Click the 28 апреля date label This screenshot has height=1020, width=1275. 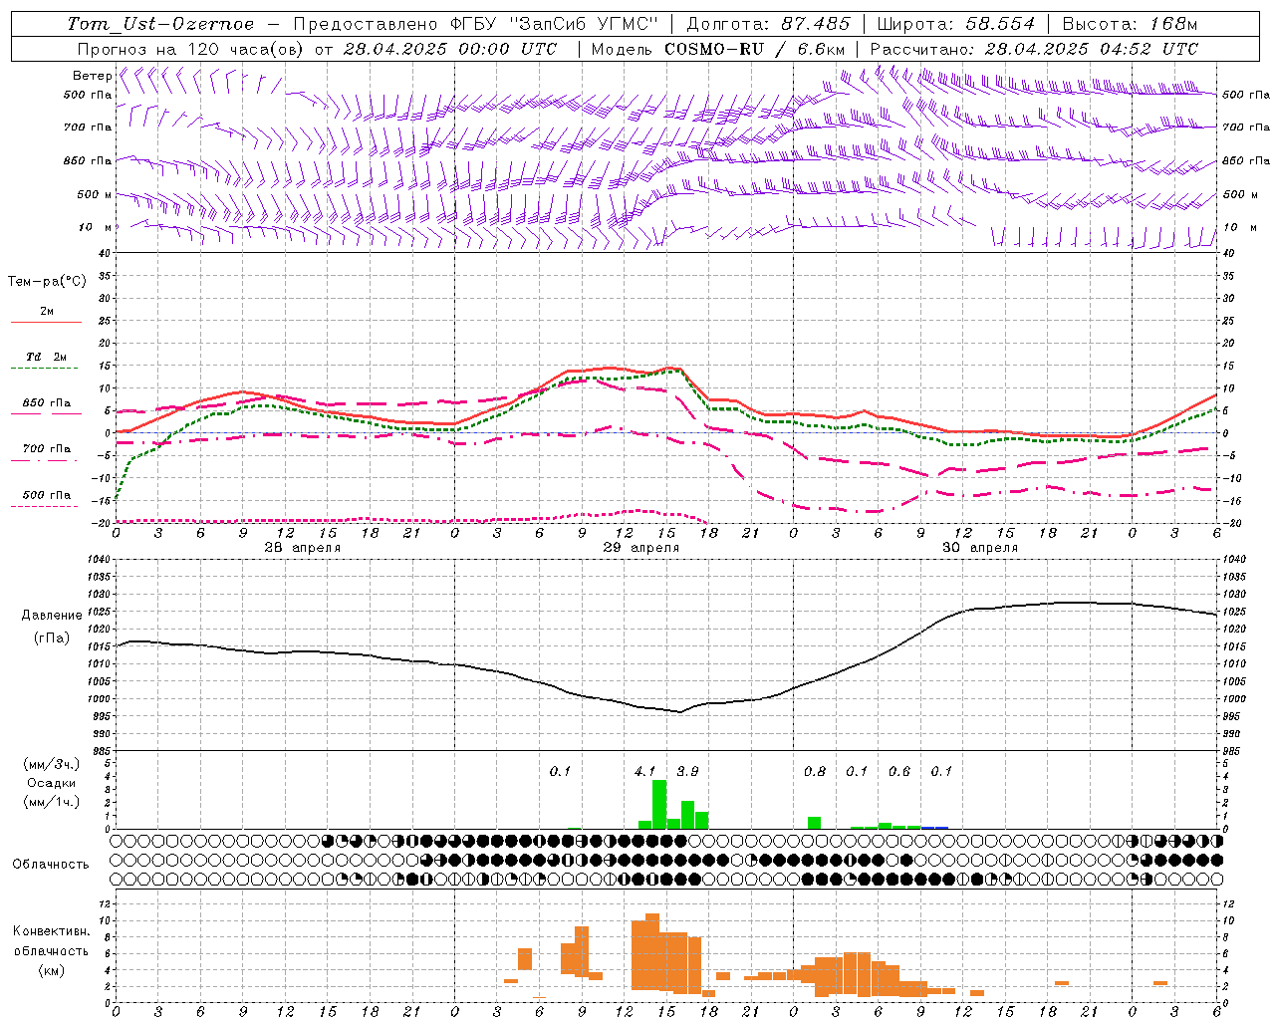(302, 548)
